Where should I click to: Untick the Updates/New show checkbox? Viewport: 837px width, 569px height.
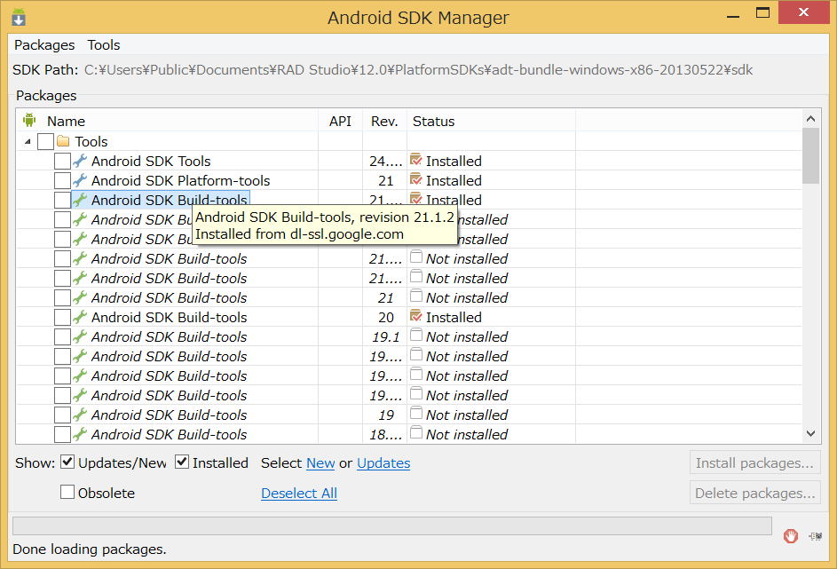click(67, 462)
